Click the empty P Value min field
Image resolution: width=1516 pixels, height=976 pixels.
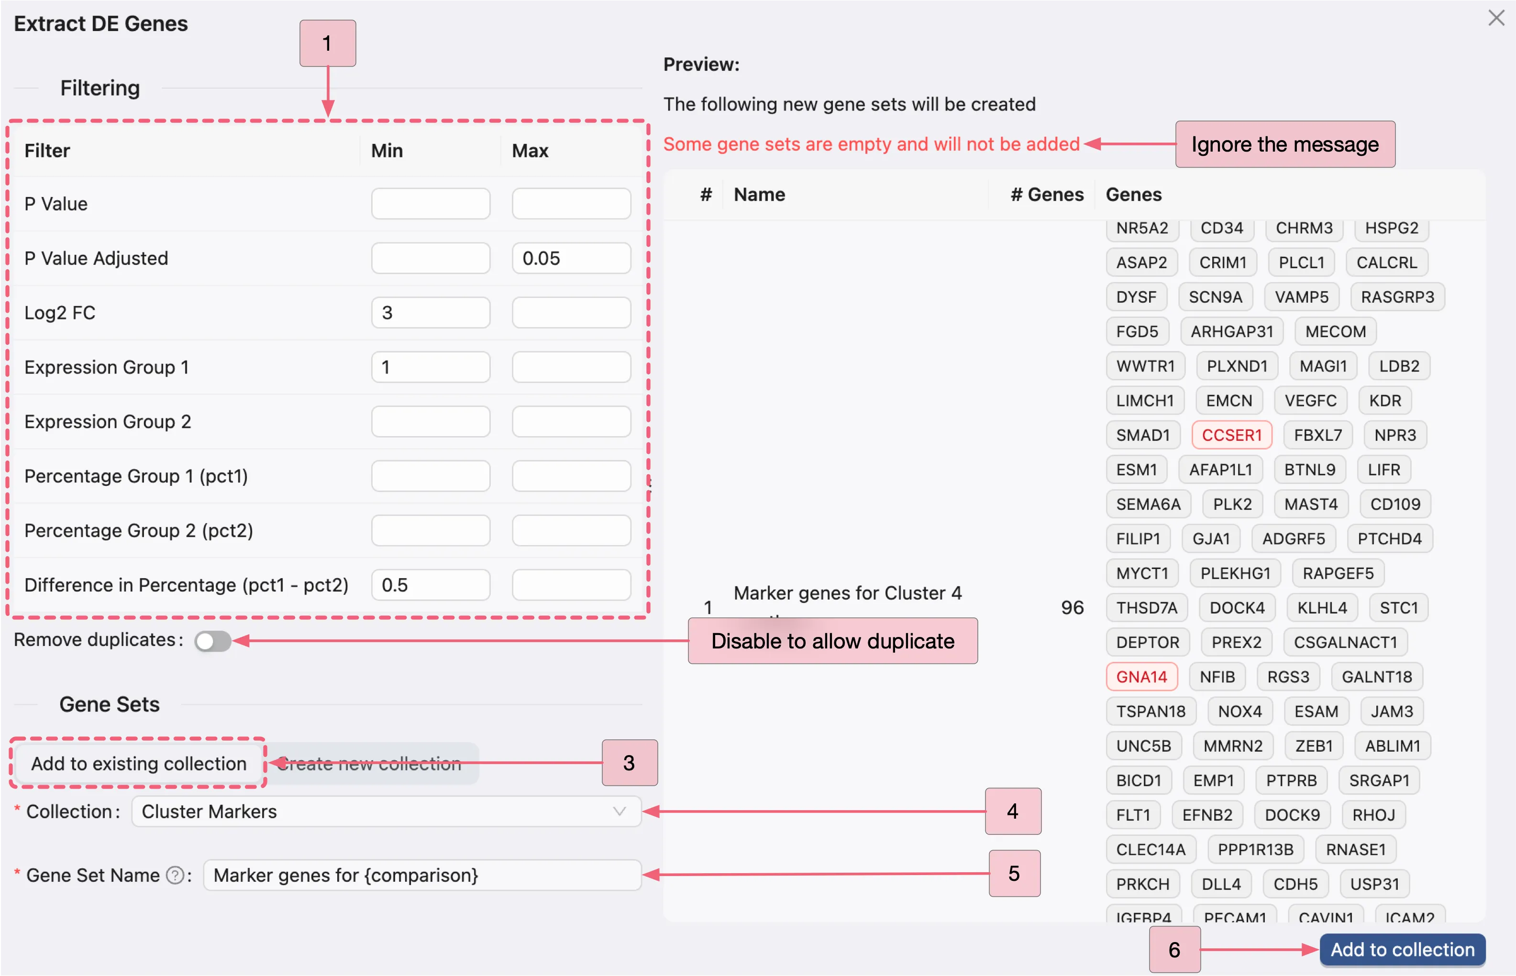(x=431, y=203)
